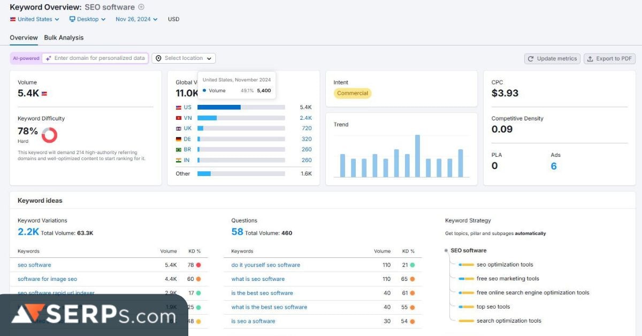This screenshot has width=642, height=336.
Task: Select seo optimization tools tree item
Action: point(505,264)
